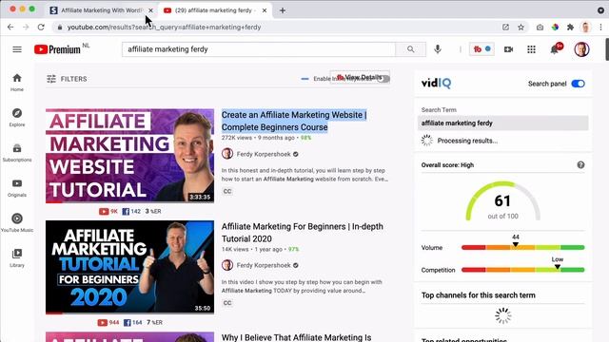
Task: Open the Affiliate Marketing Website Tutorial thumbnail
Action: coord(129,156)
